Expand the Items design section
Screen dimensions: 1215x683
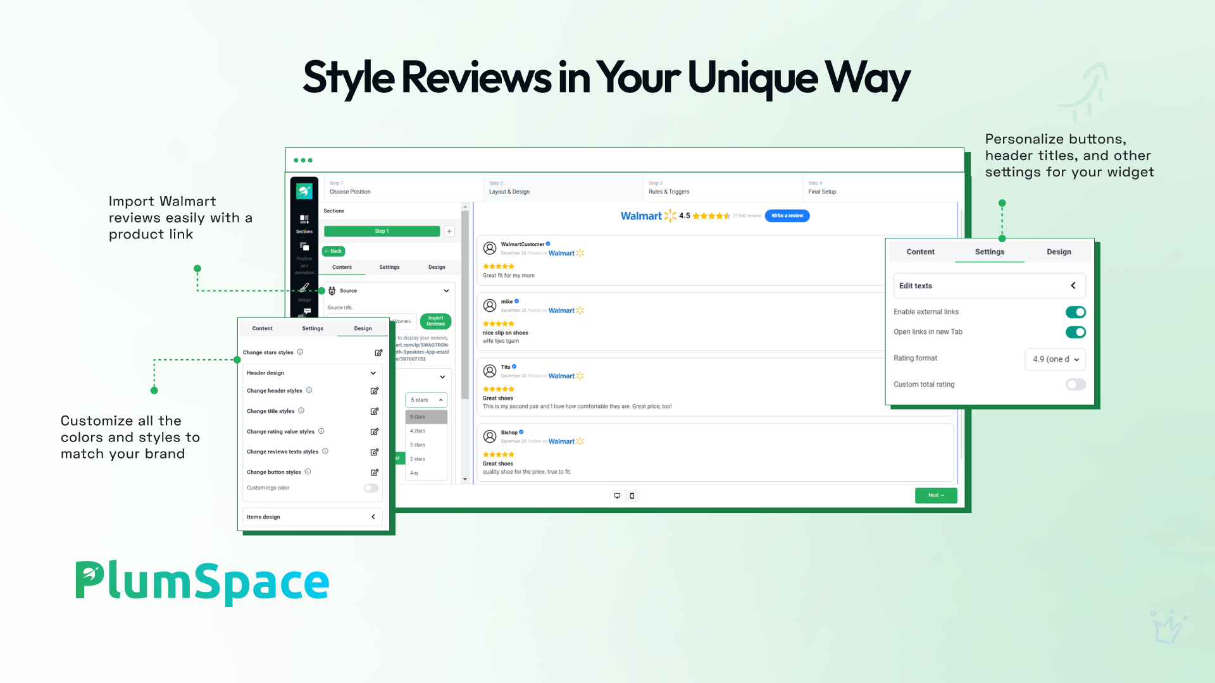pos(373,517)
